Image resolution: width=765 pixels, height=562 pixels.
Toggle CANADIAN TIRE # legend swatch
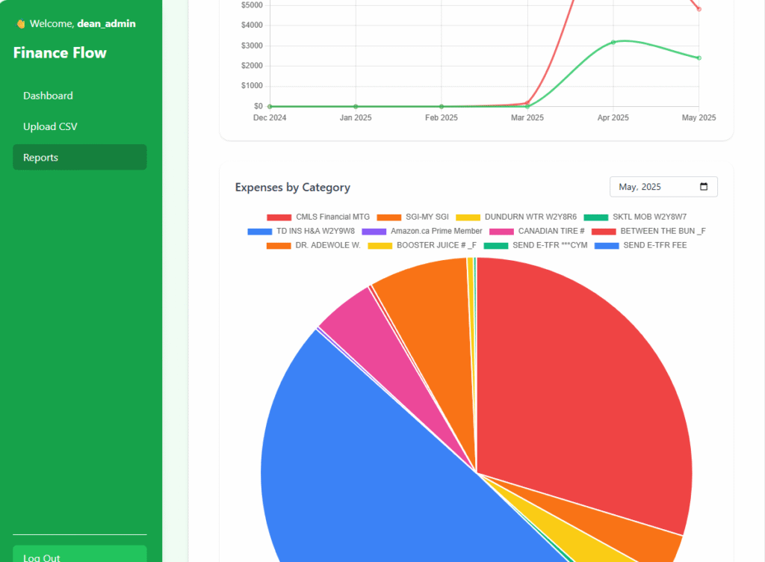501,231
